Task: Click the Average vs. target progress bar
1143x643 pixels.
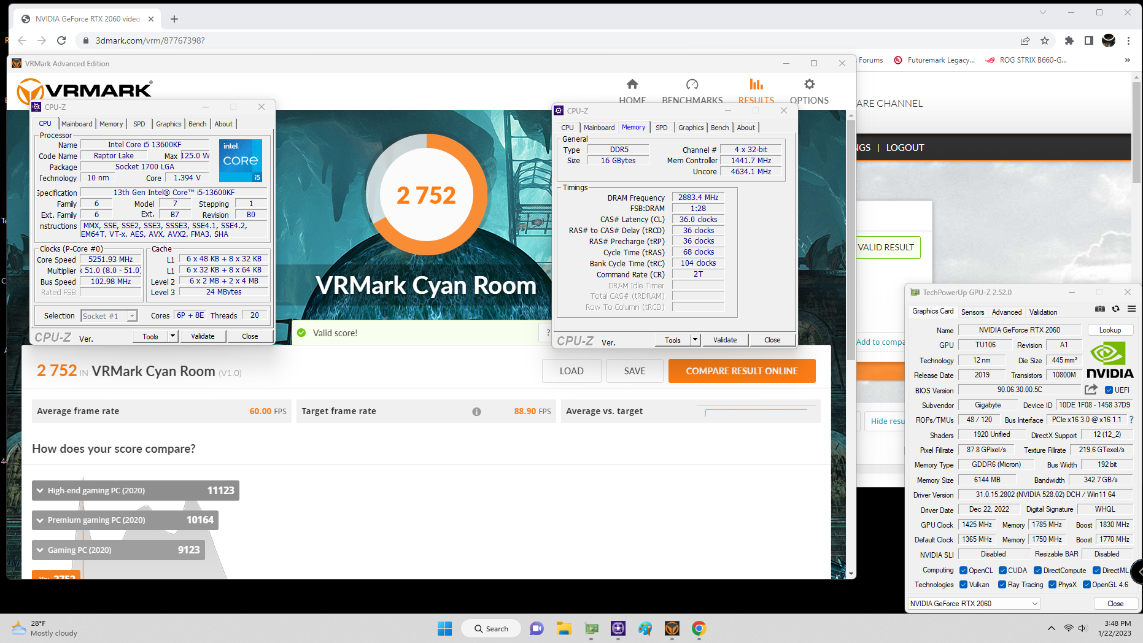Action: pyautogui.click(x=757, y=412)
